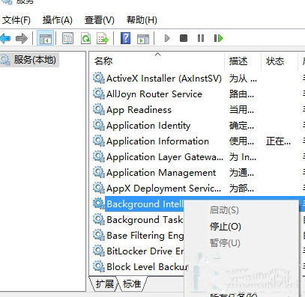Click the Forward arrow in the toolbar
The width and height of the screenshot is (305, 297).
(x=22, y=38)
